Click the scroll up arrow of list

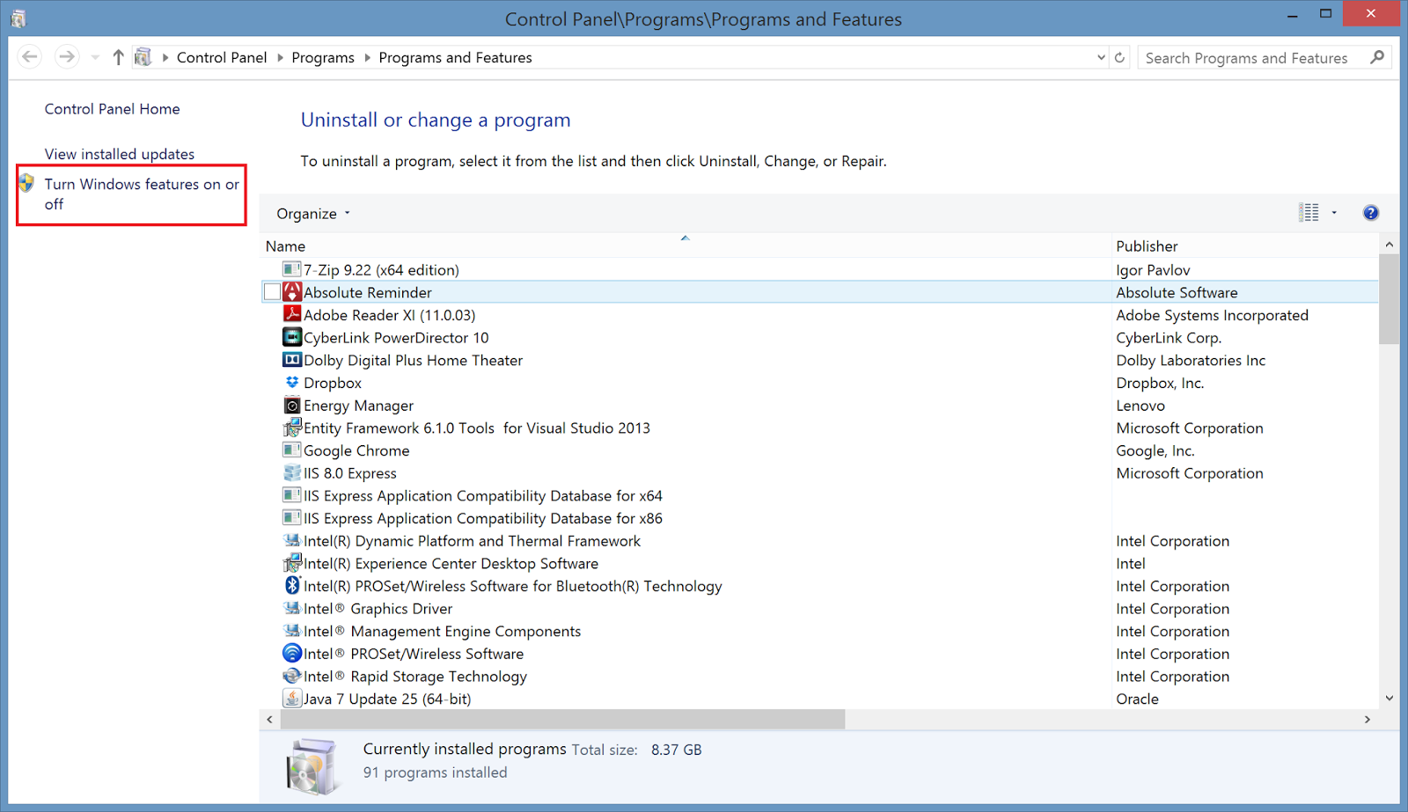point(1389,245)
